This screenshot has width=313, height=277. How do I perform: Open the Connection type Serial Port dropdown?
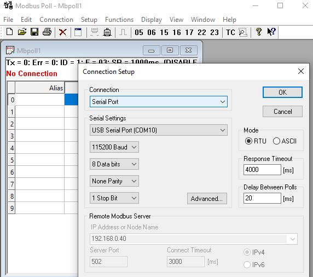point(159,102)
